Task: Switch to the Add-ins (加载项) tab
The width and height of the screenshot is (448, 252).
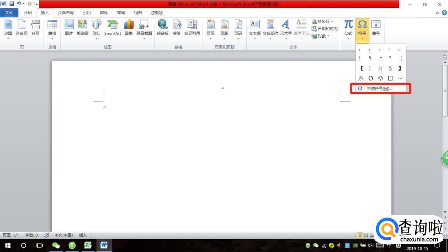Action: (157, 12)
